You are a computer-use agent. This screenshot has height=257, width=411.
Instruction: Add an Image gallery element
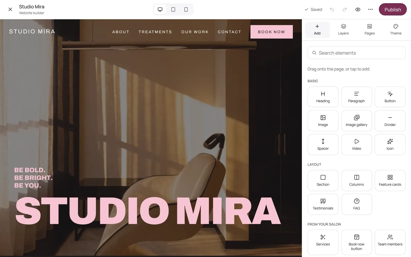[x=357, y=121]
